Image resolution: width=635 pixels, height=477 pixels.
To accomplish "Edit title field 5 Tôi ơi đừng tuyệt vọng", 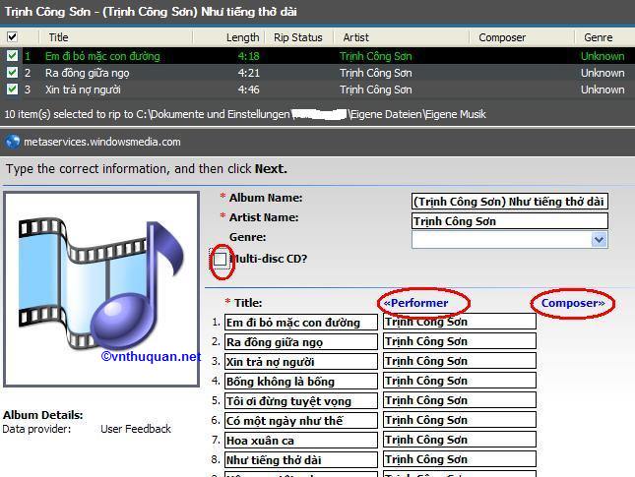I will click(301, 401).
